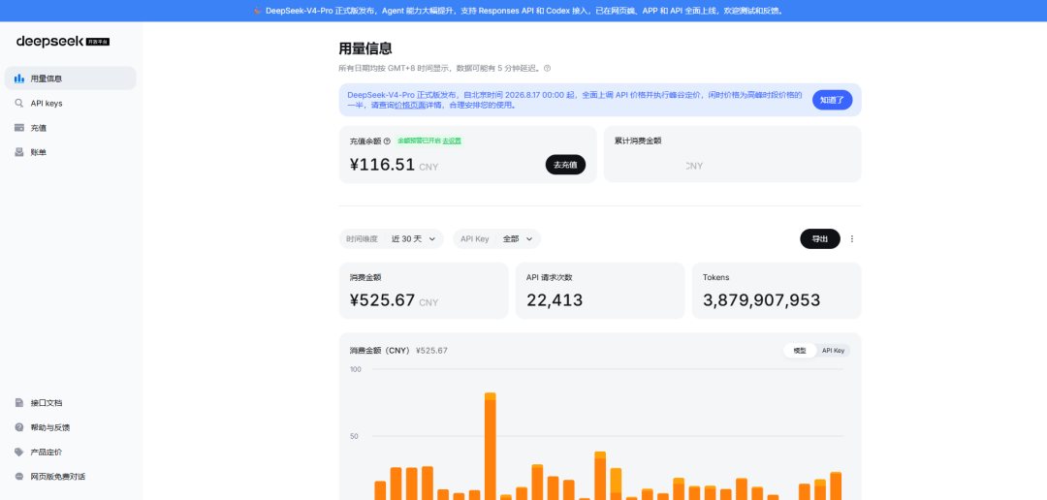Viewport: 1047px width, 500px height.
Task: Dismiss the notice with 知道了
Action: point(832,100)
